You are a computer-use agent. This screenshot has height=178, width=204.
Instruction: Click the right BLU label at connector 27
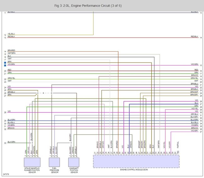click(x=196, y=103)
